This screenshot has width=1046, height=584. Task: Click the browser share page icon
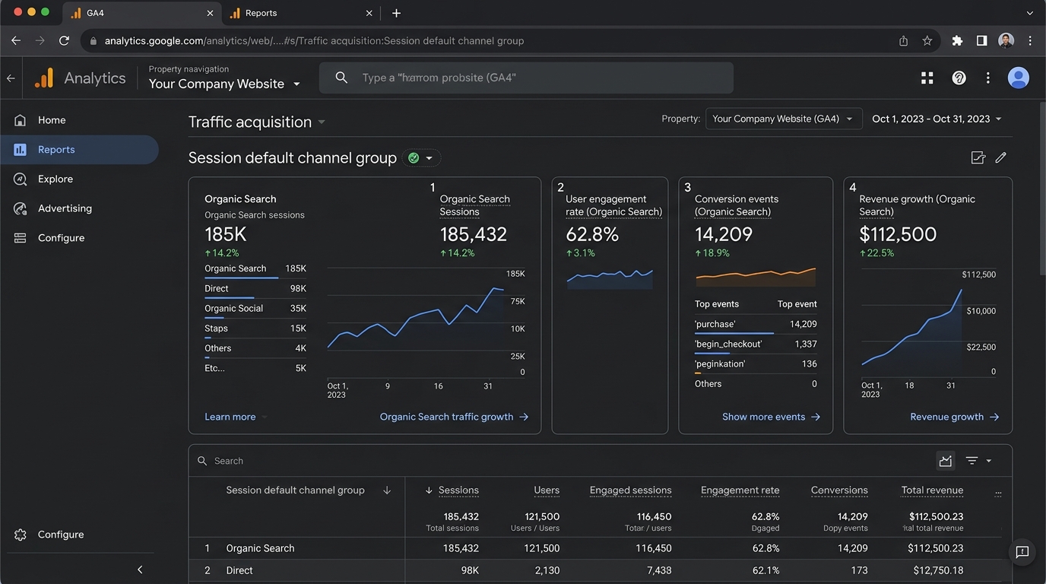[x=903, y=41]
